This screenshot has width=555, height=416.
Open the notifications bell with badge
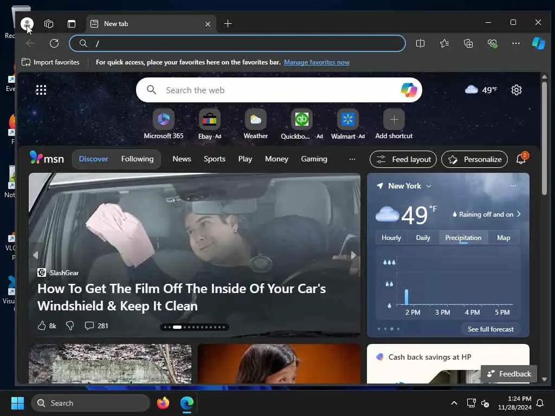coord(522,158)
